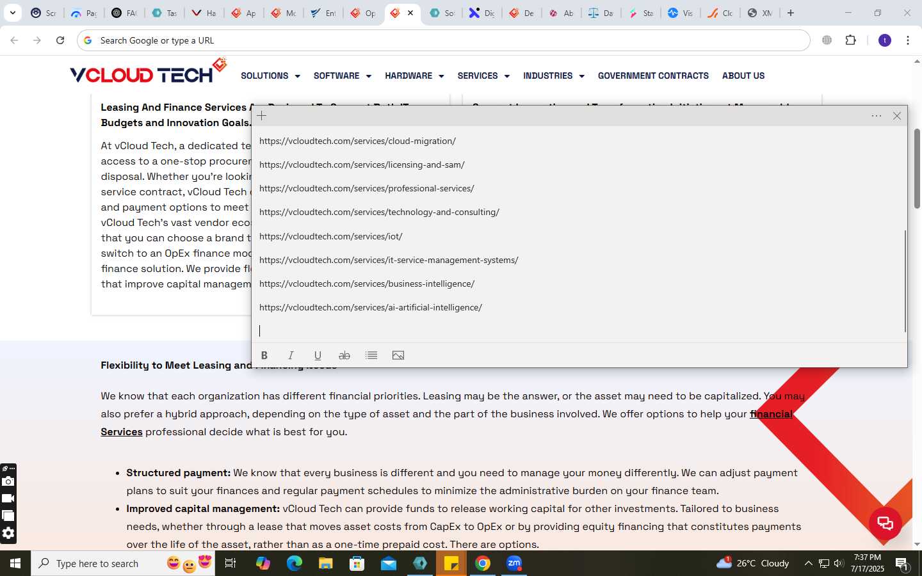Toggle strikethrough formatting in sticky note
This screenshot has width=922, height=576.
[x=344, y=355]
